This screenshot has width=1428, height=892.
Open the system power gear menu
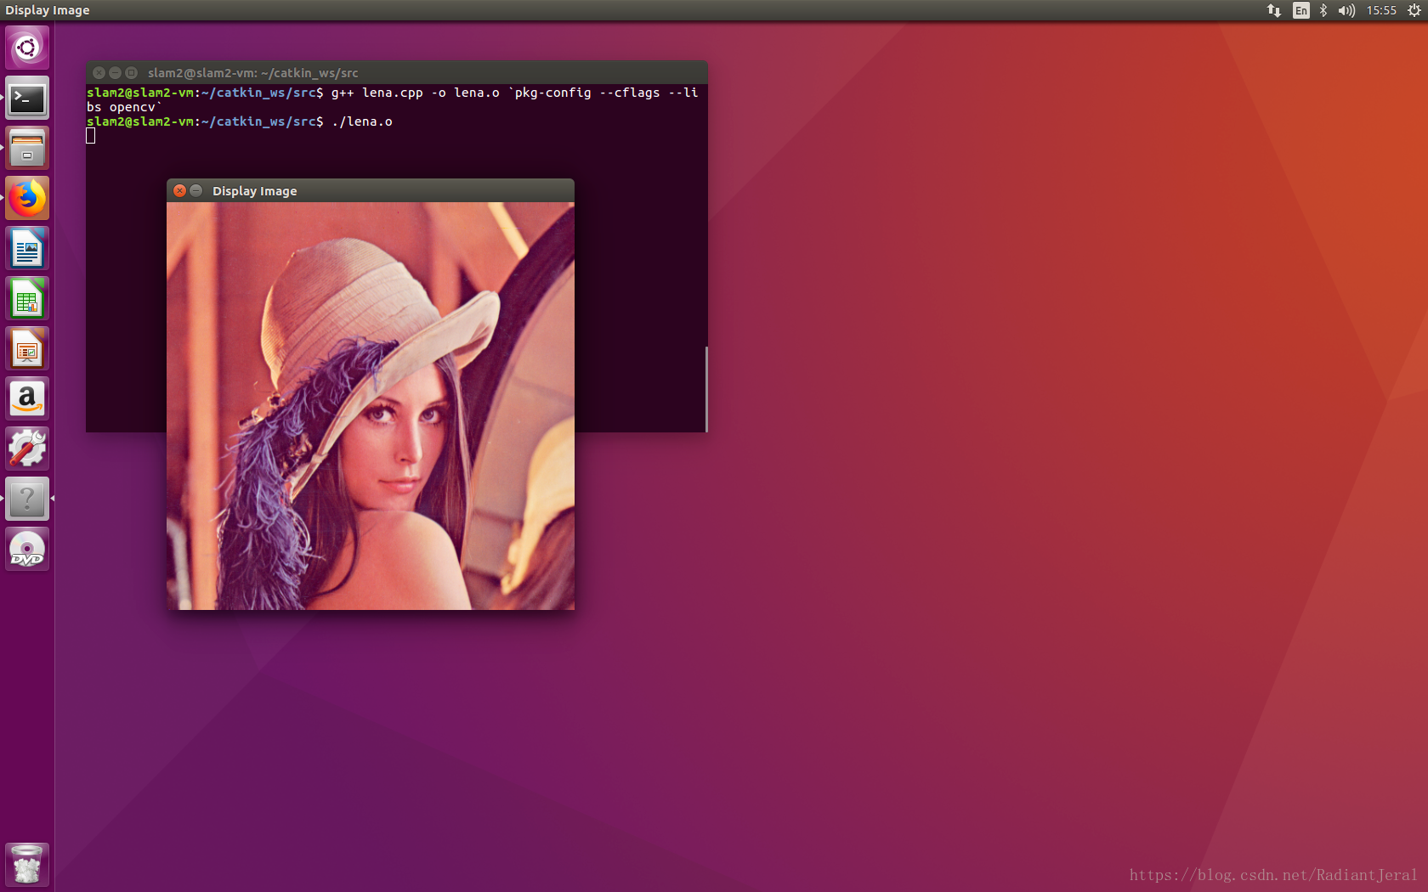pos(1414,10)
